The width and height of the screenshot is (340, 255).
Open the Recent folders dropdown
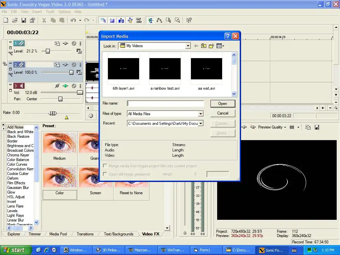pyautogui.click(x=201, y=124)
